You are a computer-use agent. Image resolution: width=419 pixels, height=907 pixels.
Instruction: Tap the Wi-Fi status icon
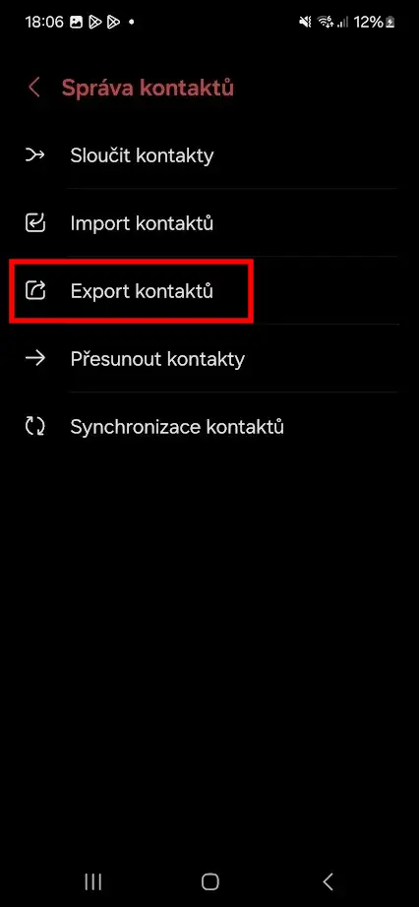point(326,23)
